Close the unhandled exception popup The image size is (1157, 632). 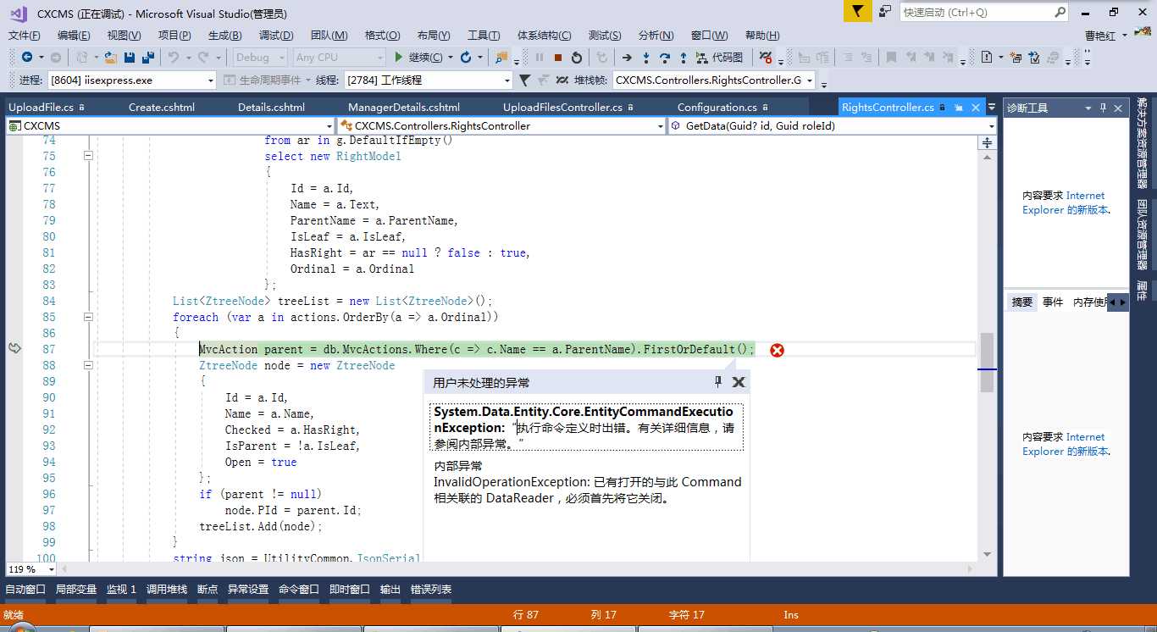point(739,382)
